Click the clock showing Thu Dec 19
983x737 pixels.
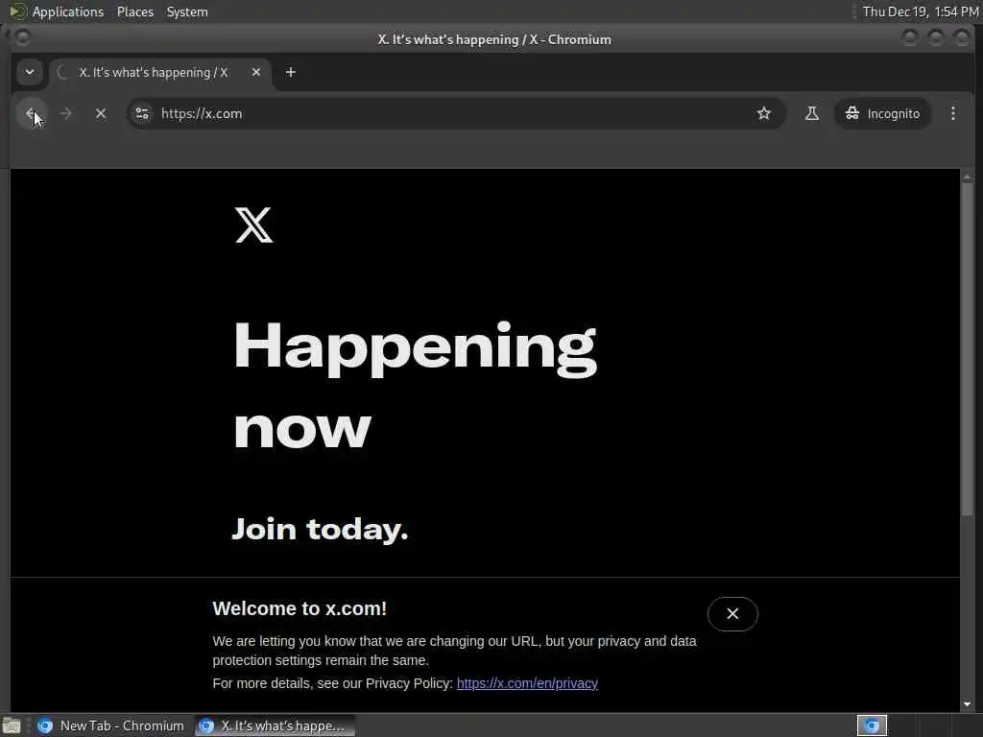pyautogui.click(x=921, y=12)
